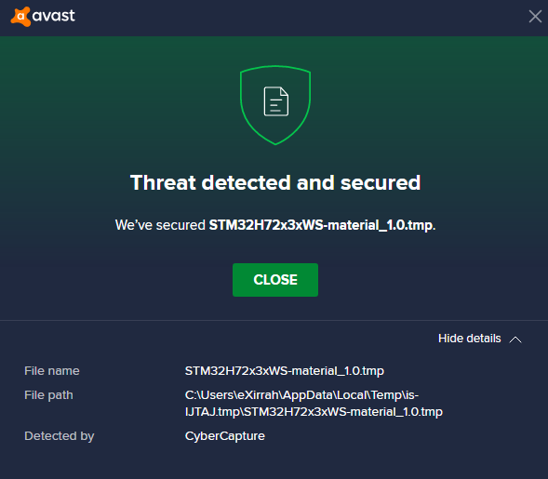Click the orange Avast logo icon
The height and width of the screenshot is (479, 548).
tap(20, 16)
